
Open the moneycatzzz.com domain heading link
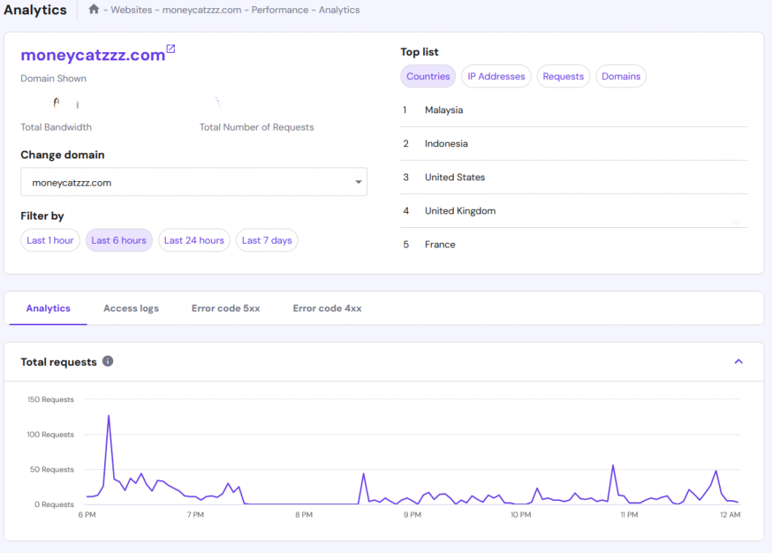[x=93, y=55]
